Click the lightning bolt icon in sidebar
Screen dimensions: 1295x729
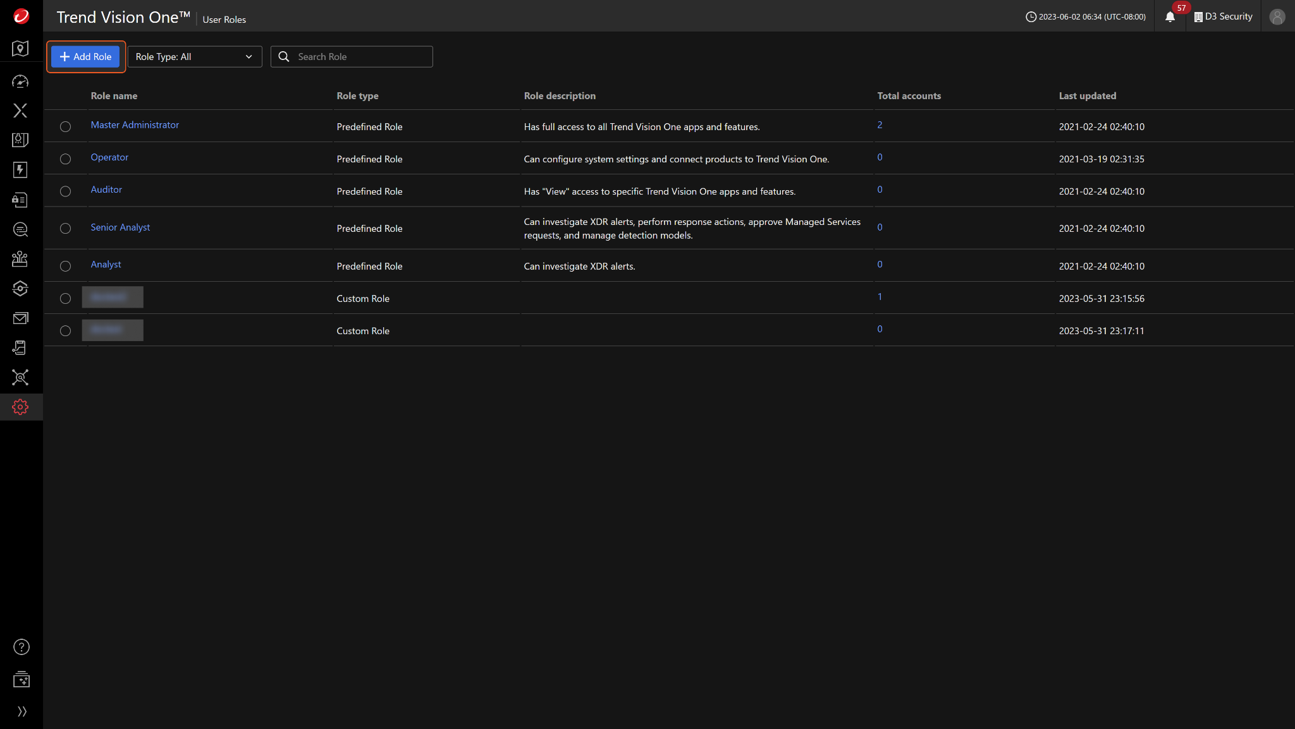click(x=20, y=170)
